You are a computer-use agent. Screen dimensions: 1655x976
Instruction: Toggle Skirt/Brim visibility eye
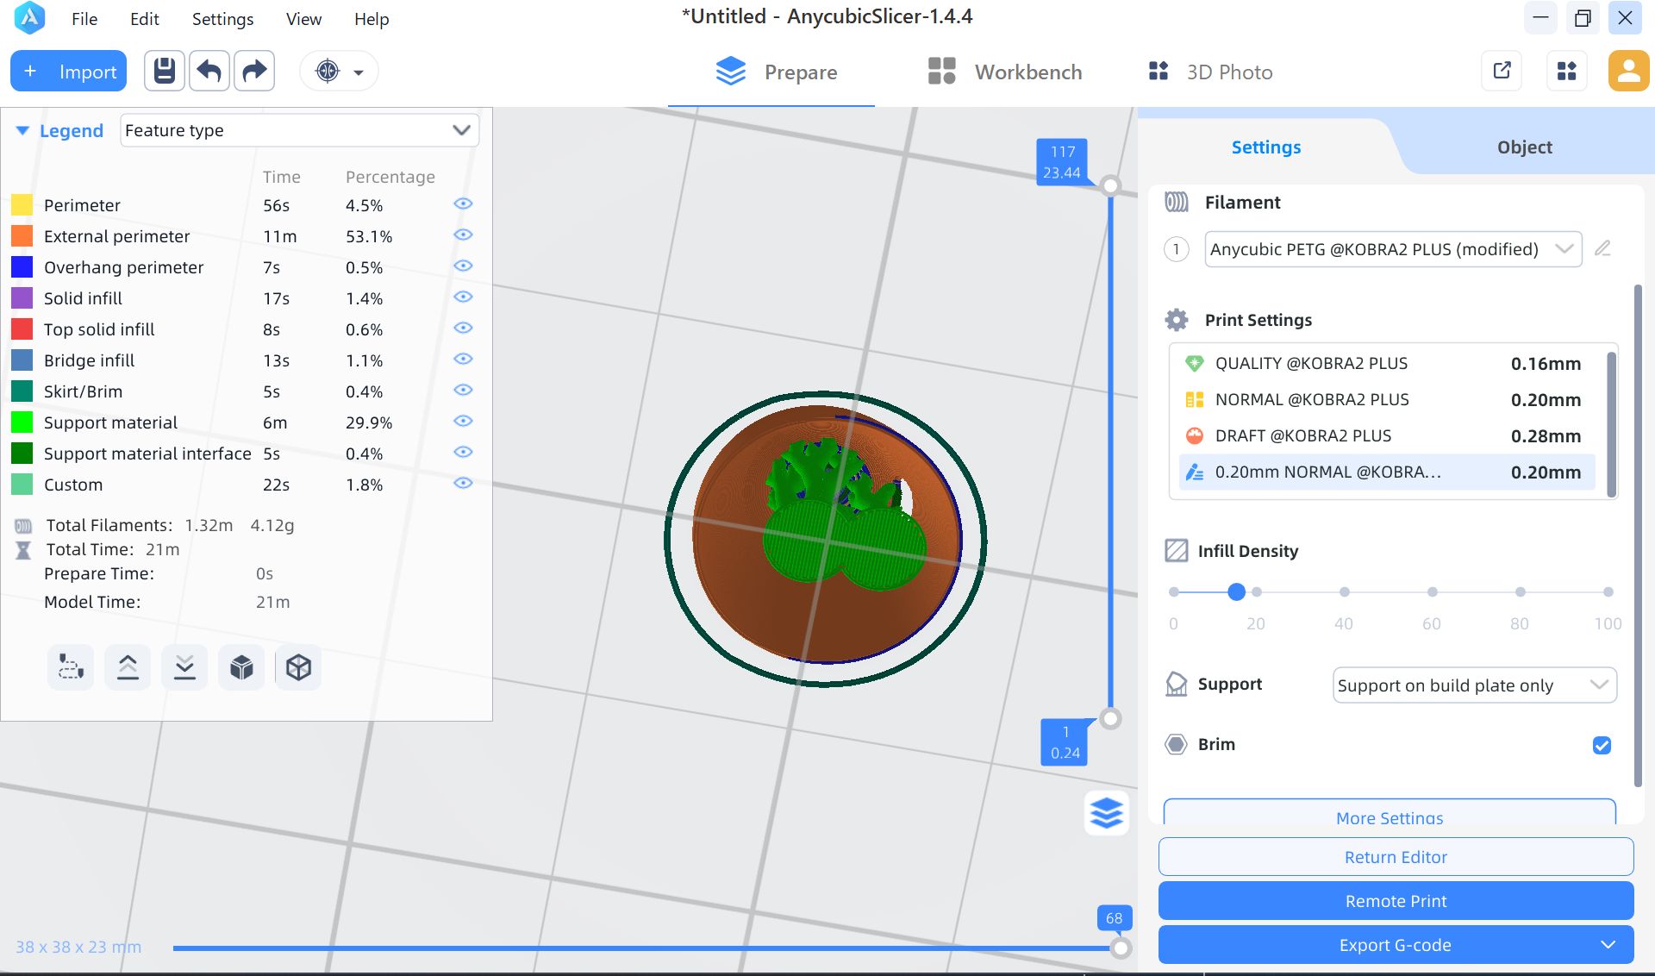(463, 390)
